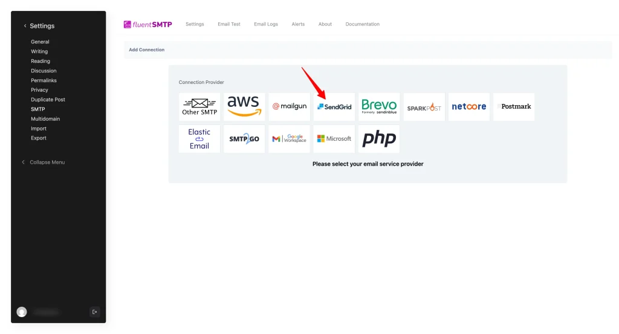Choose the SparkPost provider logo
The height and width of the screenshot is (334, 619).
pos(424,107)
